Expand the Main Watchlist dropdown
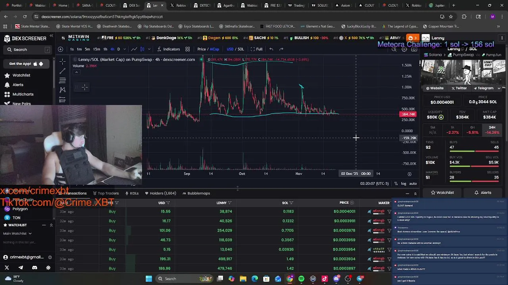 click(x=17, y=234)
